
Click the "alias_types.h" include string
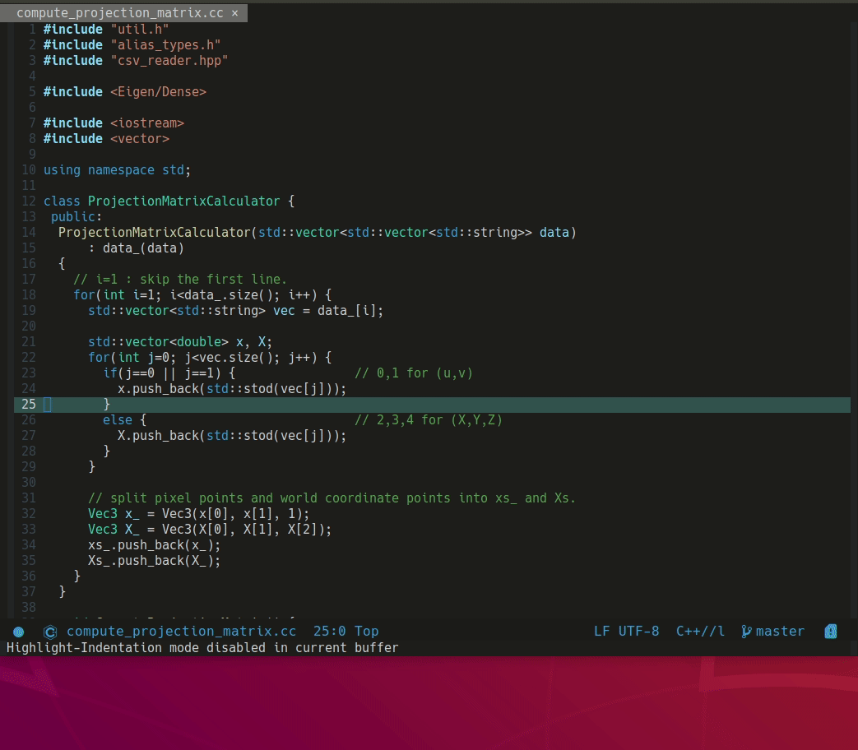coord(165,45)
